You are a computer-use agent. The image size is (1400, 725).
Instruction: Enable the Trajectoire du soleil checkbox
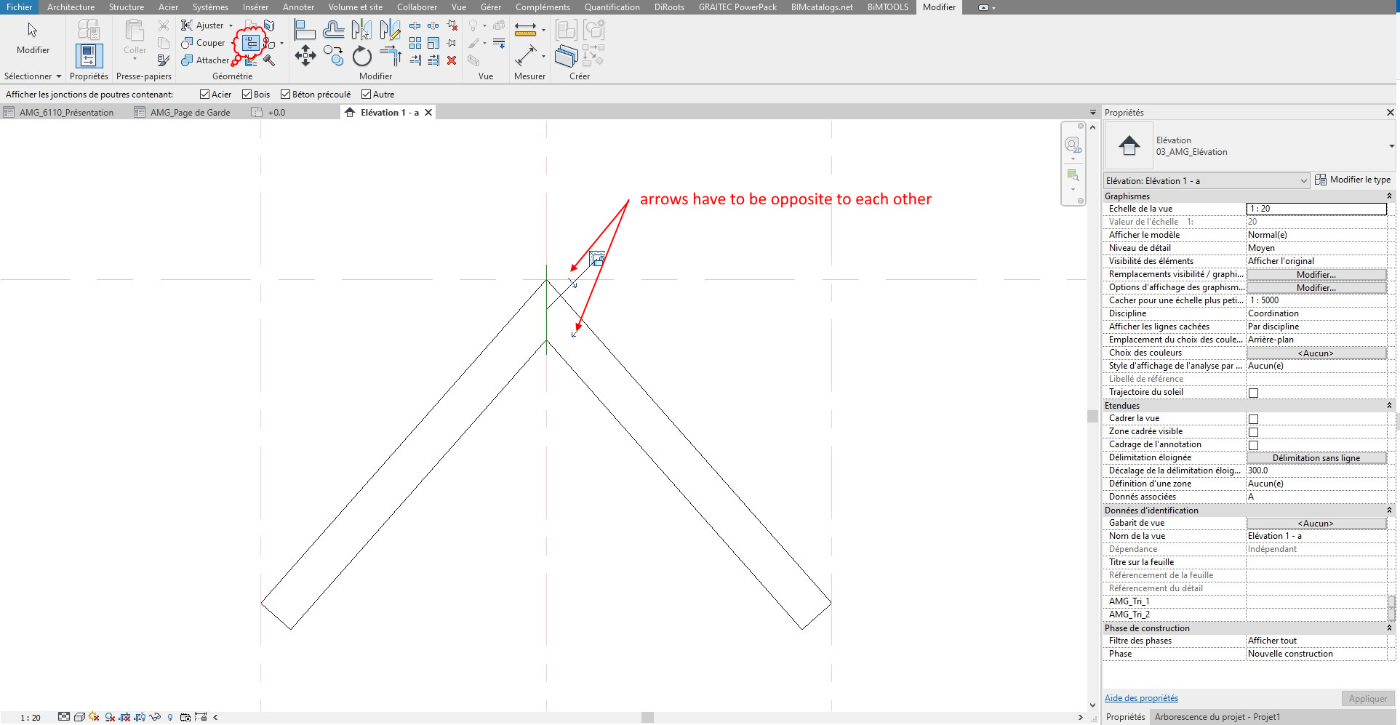1253,393
